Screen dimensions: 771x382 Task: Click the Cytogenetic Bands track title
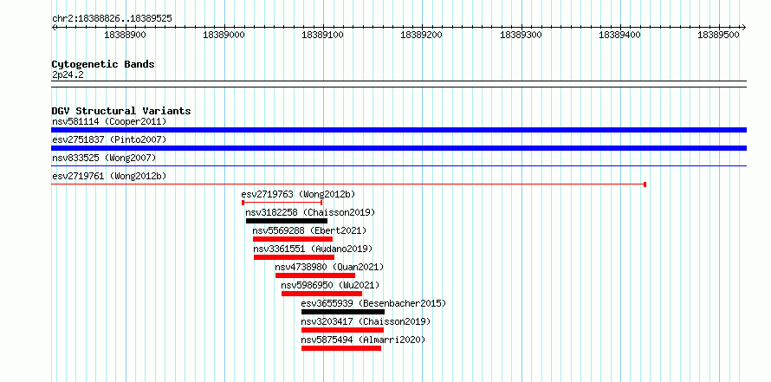tap(103, 64)
